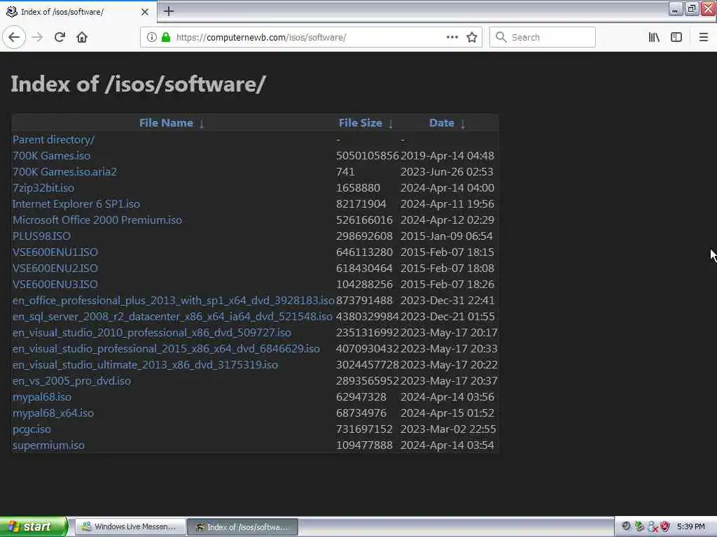The image size is (717, 537).
Task: Click descending arrow next to Date
Action: 463,124
